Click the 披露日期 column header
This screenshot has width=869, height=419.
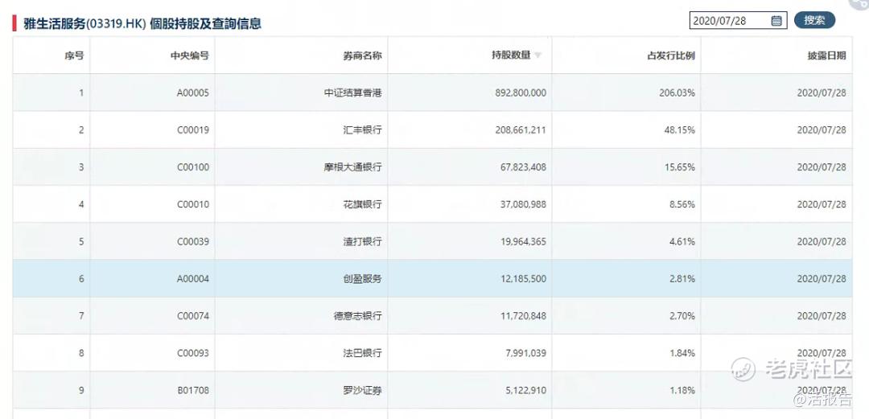[x=827, y=55]
